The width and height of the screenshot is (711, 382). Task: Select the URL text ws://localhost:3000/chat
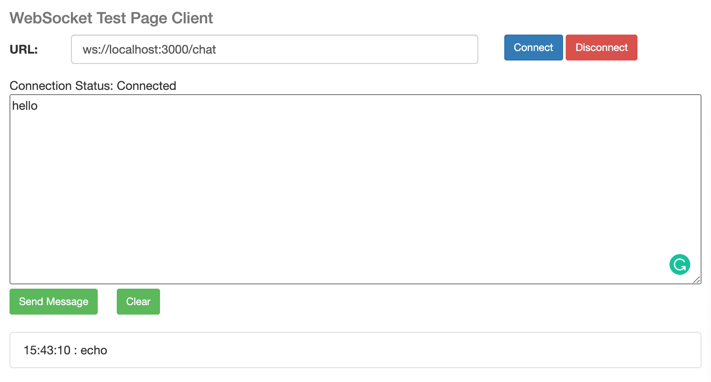150,49
